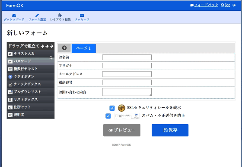Select the 説明文 palette label
242x167 pixels.
tap(19, 115)
